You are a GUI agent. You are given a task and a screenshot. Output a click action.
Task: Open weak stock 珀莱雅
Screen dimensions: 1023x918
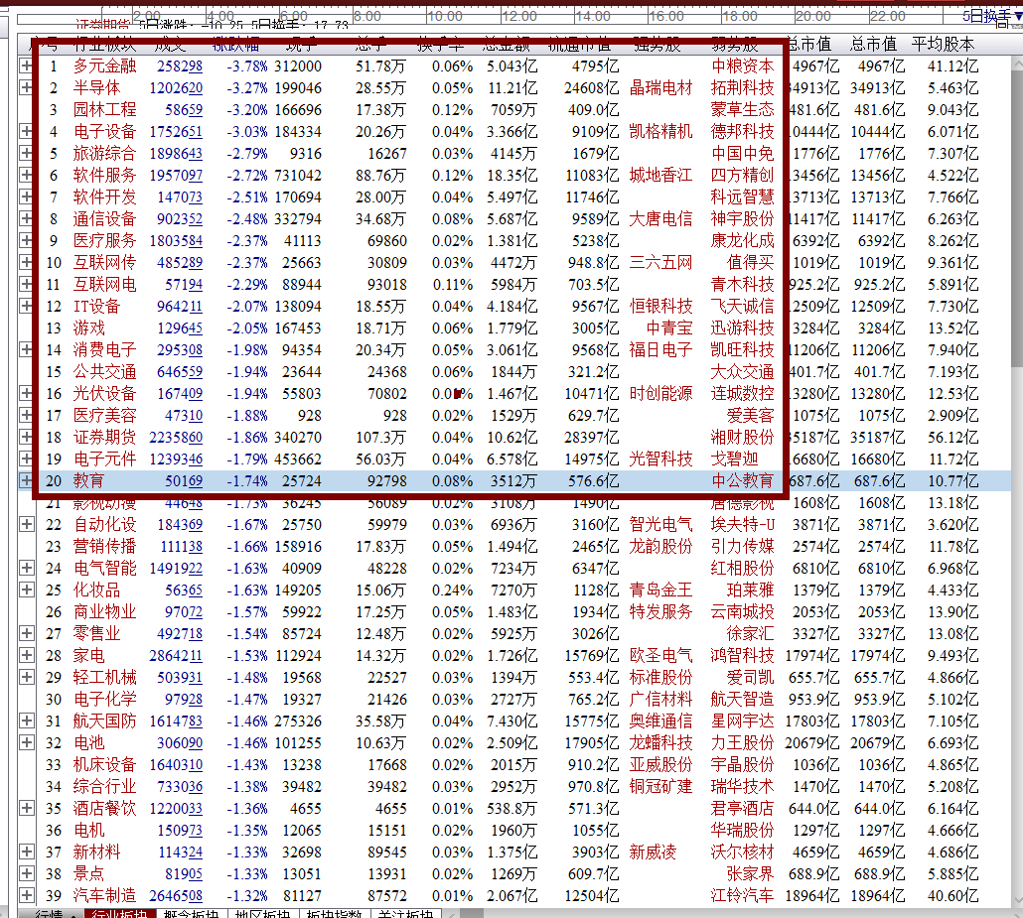(750, 590)
